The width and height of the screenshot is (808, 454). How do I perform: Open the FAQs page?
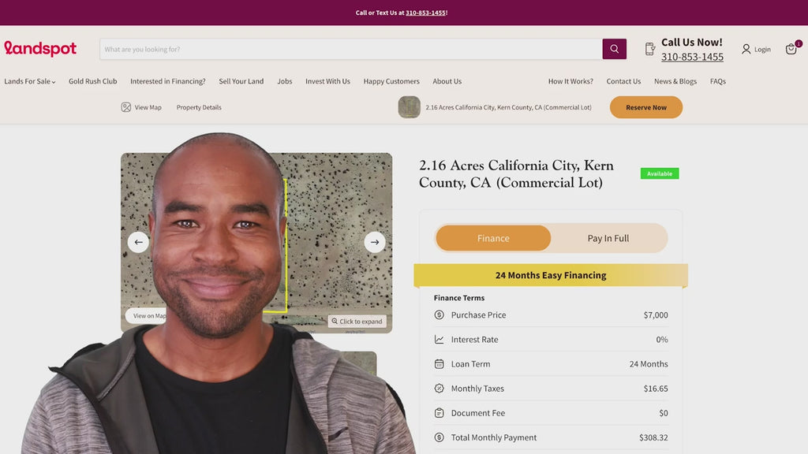pyautogui.click(x=718, y=81)
